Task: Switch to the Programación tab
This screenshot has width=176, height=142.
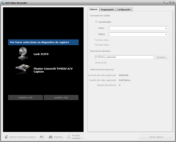Action: tap(107, 9)
